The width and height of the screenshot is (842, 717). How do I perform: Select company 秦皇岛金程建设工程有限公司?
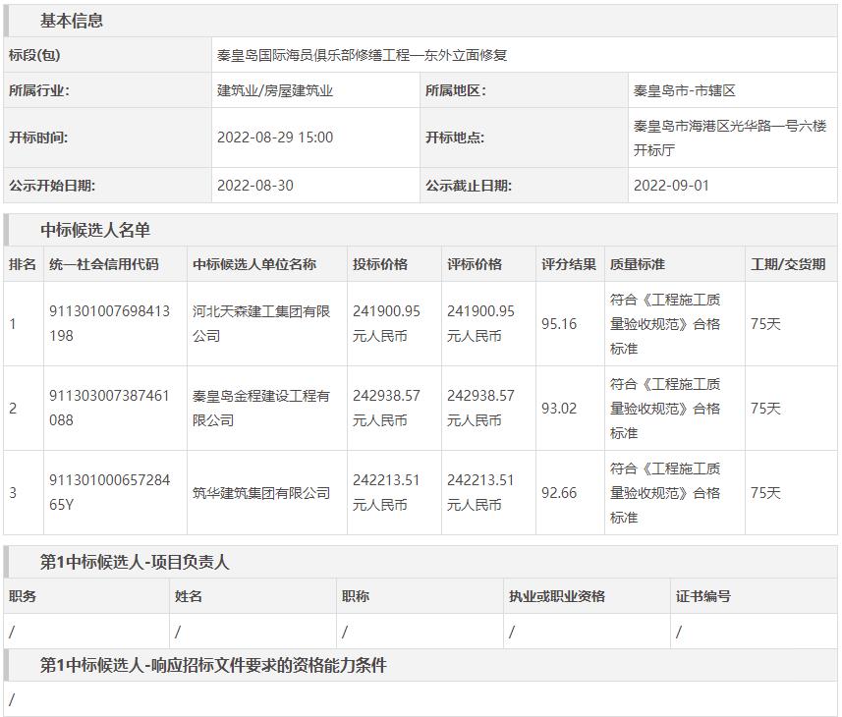pos(261,408)
